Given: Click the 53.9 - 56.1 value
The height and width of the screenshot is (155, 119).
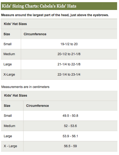Looking at the screenshot, I should tap(70, 136).
